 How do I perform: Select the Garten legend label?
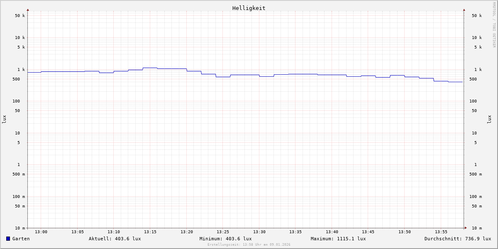pos(21,239)
